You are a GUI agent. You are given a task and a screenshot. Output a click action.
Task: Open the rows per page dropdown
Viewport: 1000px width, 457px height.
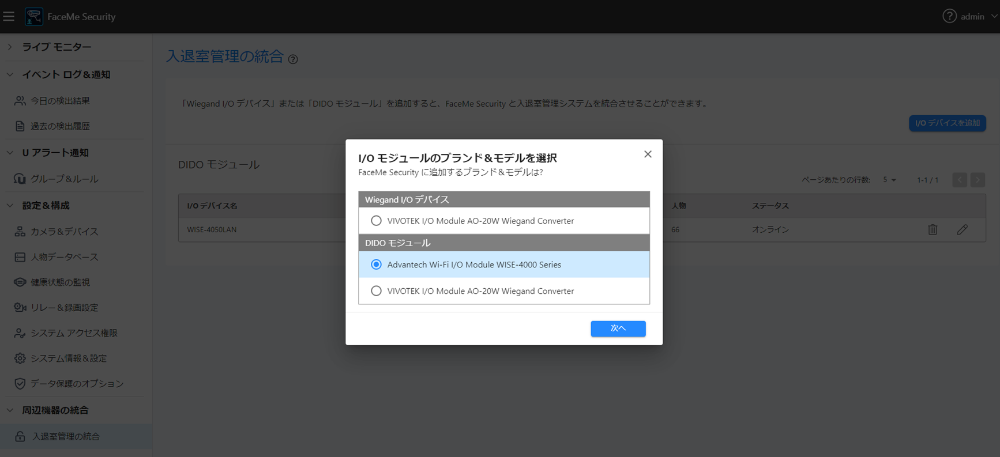tap(889, 180)
